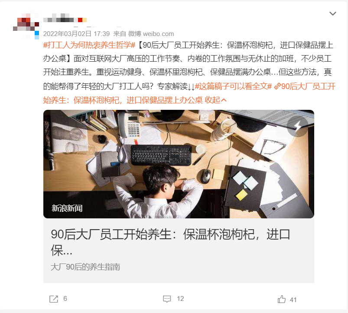Click the 新浪新闻 label on image
The image size is (348, 313).
pyautogui.click(x=67, y=208)
